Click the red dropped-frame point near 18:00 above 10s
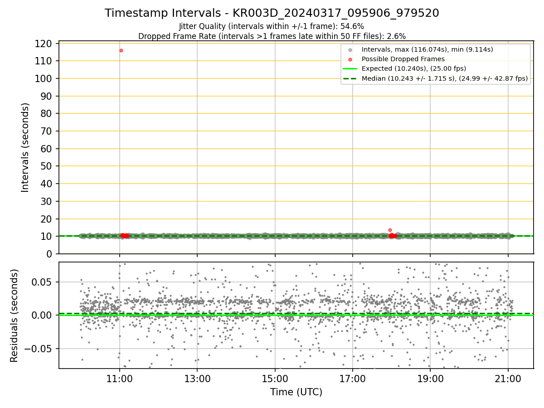544x408 pixels. [x=390, y=230]
